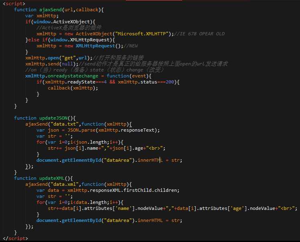
Task: Click the "var xmlHttp;" declaration line
Action: 42,16
